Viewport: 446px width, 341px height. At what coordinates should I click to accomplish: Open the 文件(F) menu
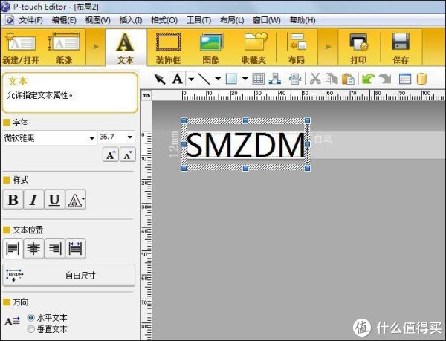point(30,20)
